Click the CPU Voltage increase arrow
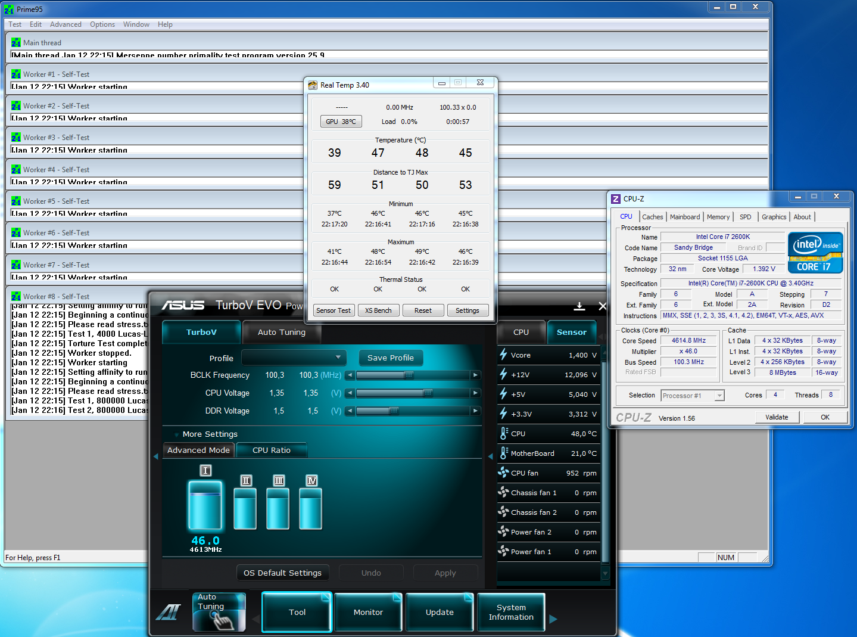Image resolution: width=857 pixels, height=637 pixels. 475,393
